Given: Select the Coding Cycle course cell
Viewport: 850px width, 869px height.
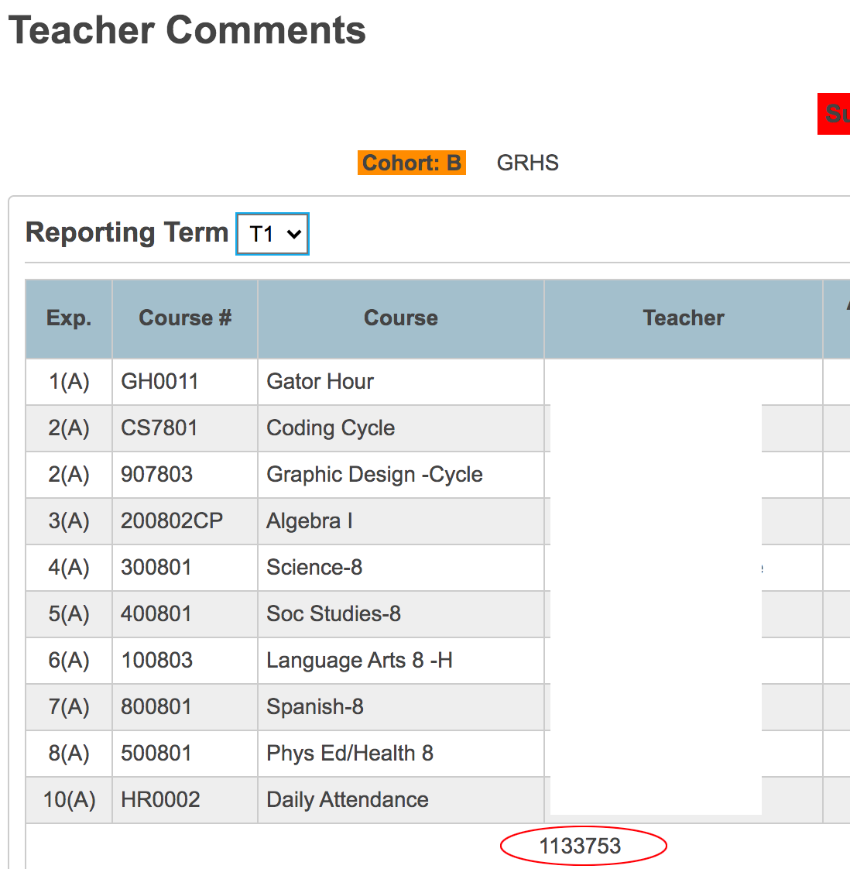Looking at the screenshot, I should click(x=401, y=428).
